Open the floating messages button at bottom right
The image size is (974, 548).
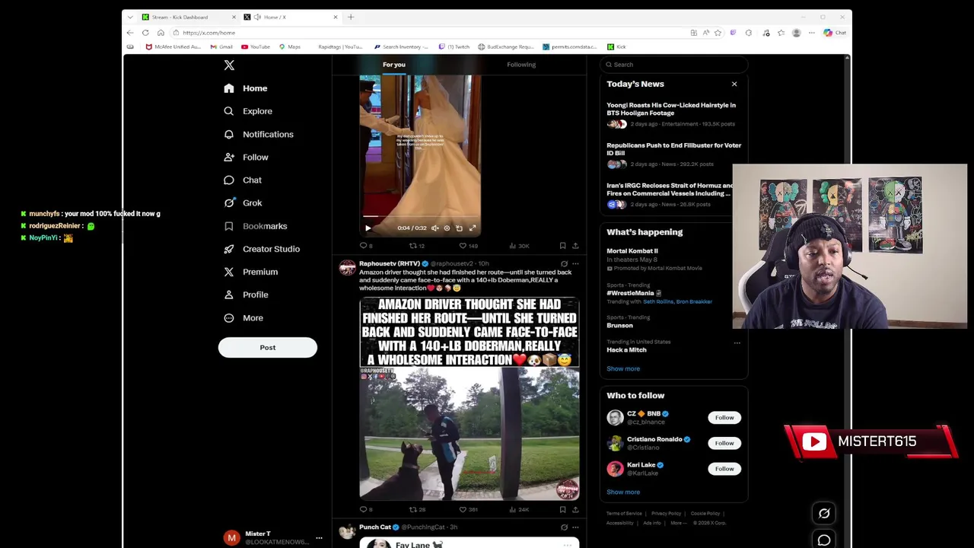point(824,540)
